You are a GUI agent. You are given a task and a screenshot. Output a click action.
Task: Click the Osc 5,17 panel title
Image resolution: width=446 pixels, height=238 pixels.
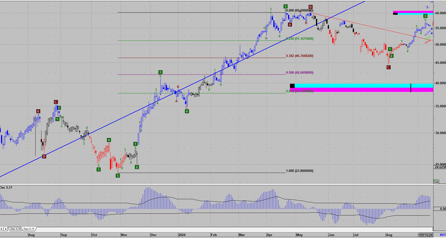click(x=7, y=187)
